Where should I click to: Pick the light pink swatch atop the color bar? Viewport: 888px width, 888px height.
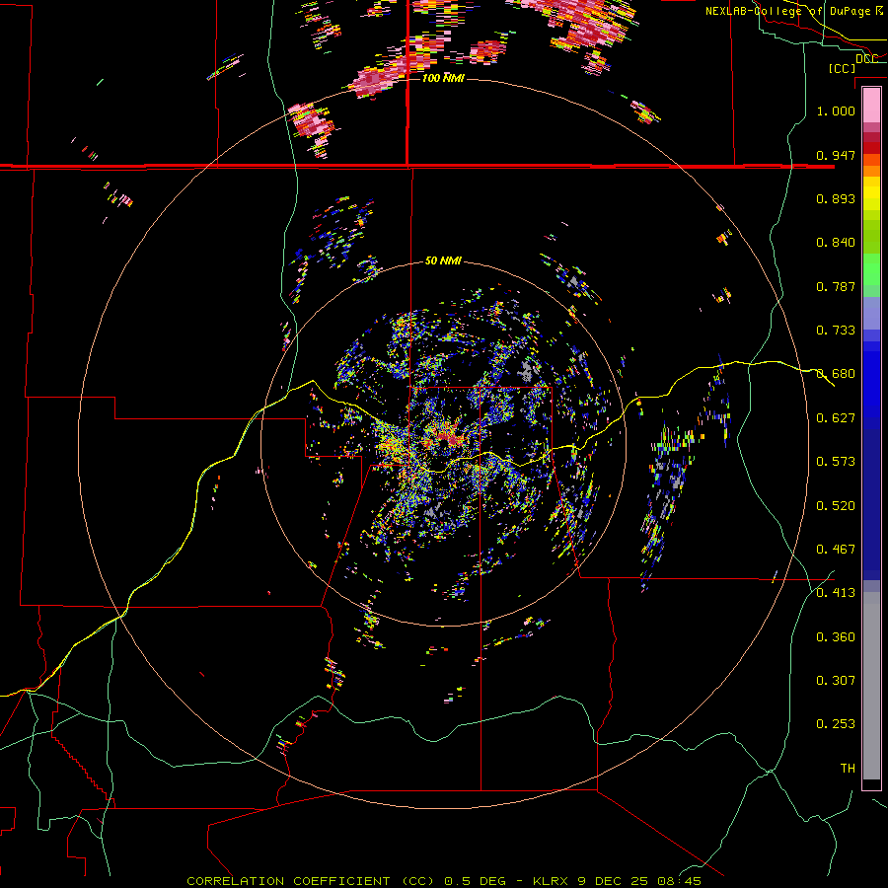pos(871,106)
